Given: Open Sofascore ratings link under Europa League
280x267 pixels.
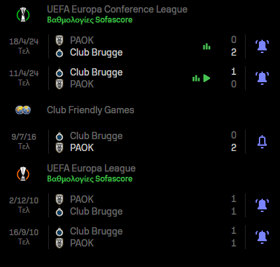Looking at the screenshot, I should [90, 179].
